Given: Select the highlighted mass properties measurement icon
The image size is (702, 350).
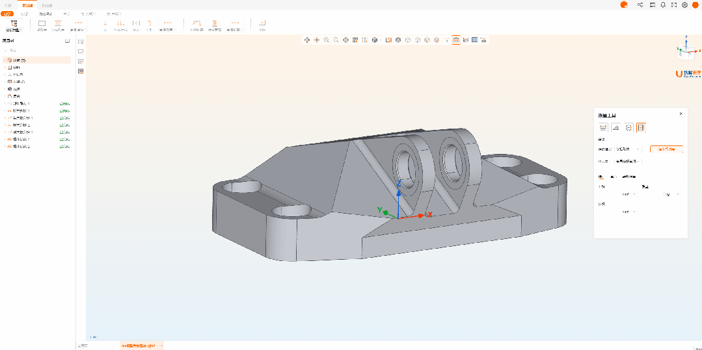Looking at the screenshot, I should (x=641, y=128).
